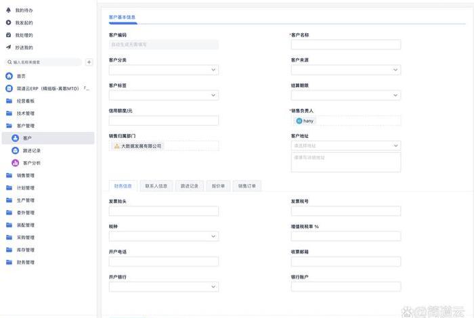This screenshot has width=474, height=318.
Task: Switch to the 销售订单 tab
Action: pos(247,186)
